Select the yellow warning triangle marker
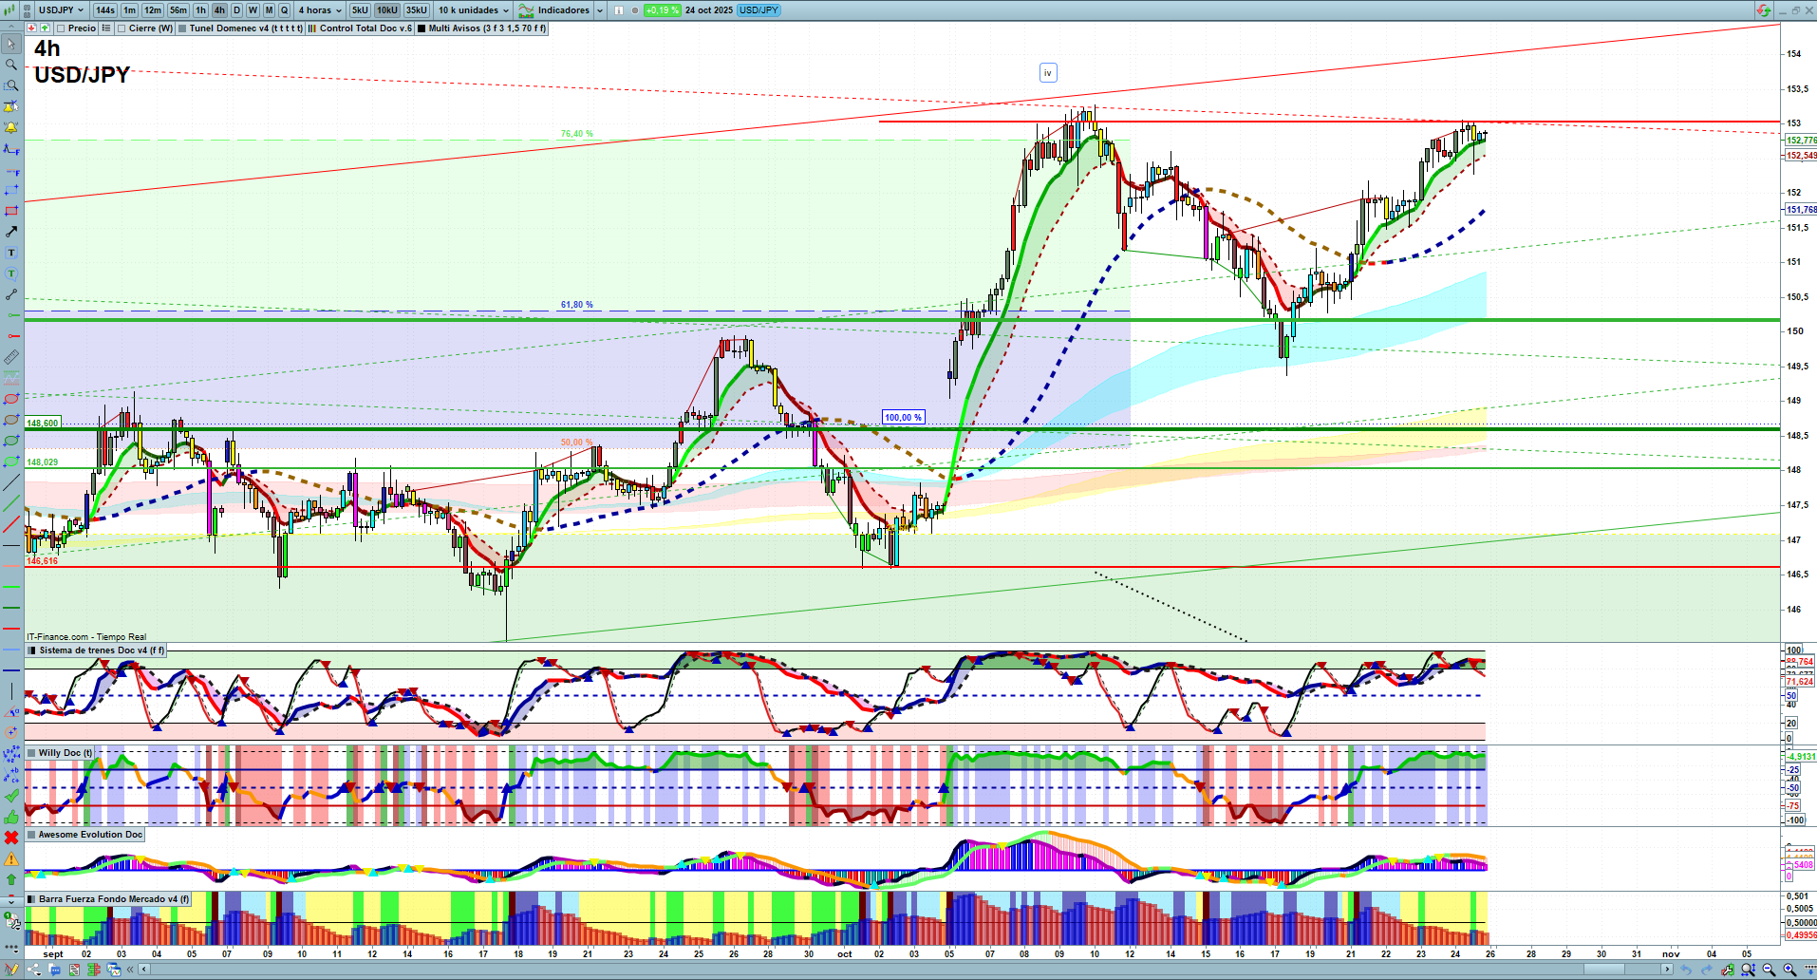 [x=11, y=858]
